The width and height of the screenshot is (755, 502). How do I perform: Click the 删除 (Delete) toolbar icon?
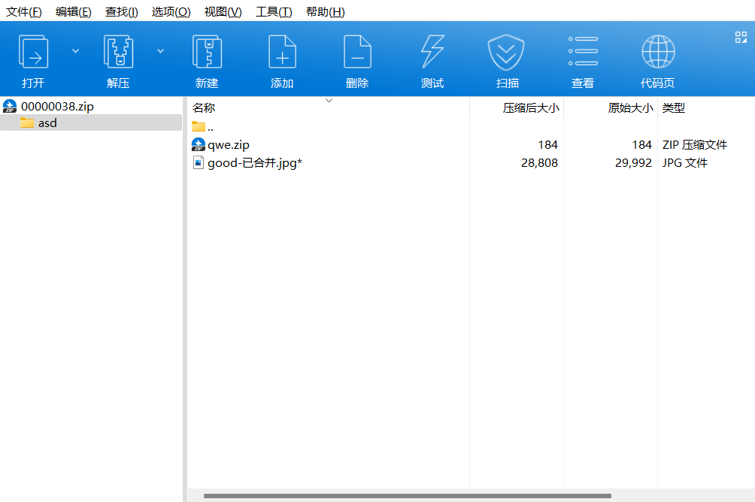(x=356, y=58)
